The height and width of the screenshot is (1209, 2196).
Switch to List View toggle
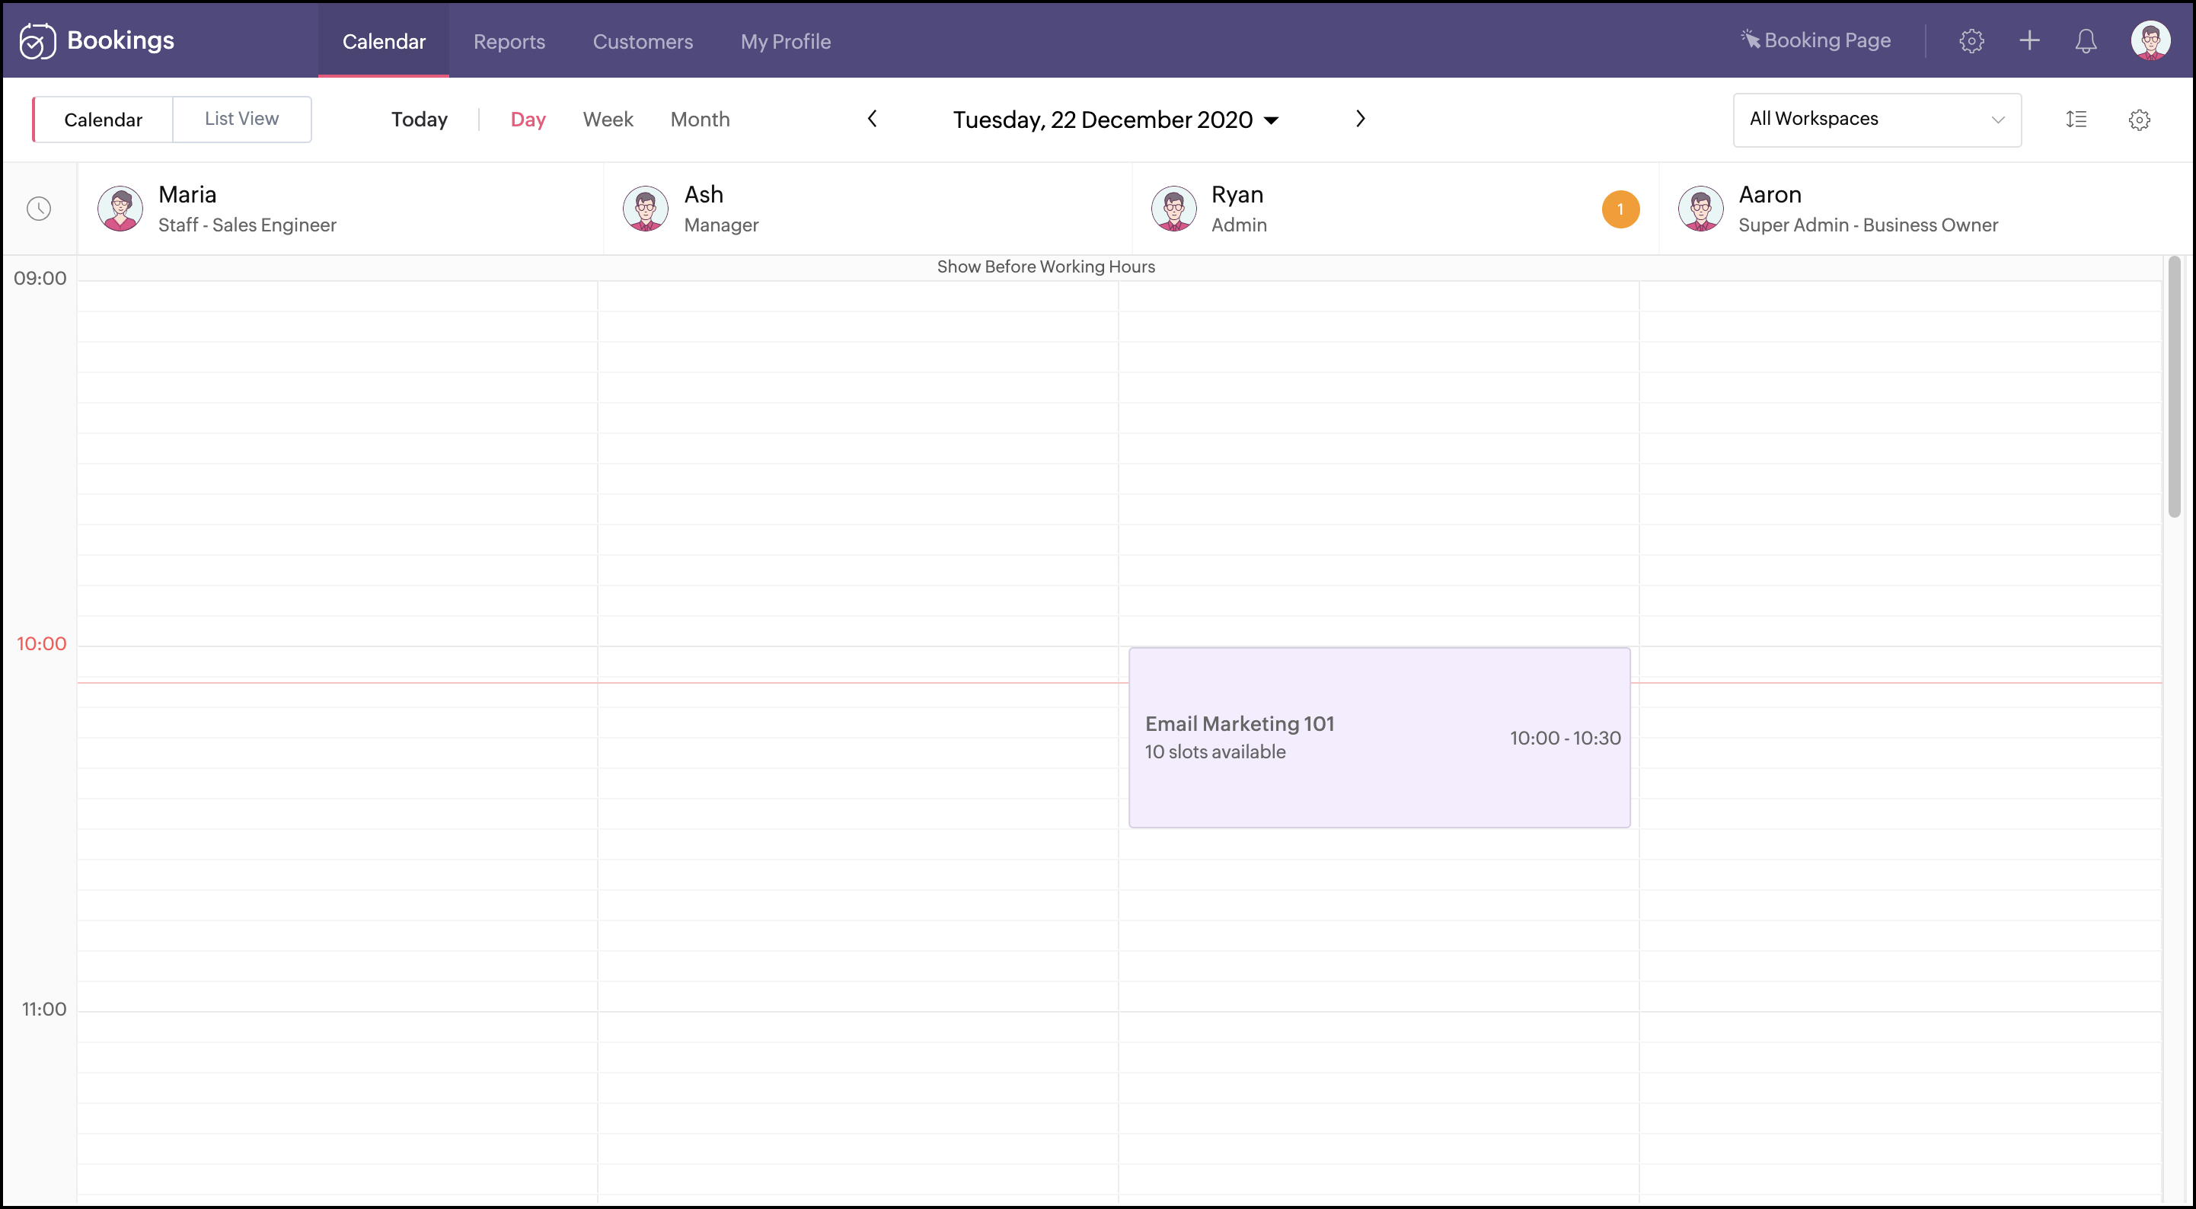(x=241, y=120)
